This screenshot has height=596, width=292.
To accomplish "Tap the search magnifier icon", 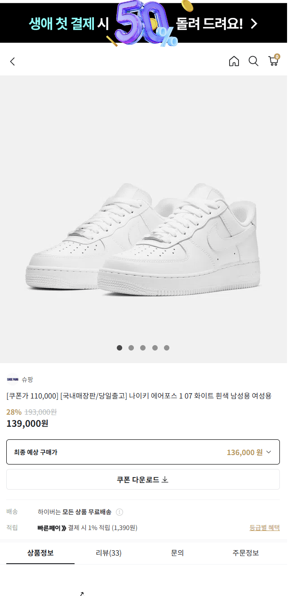I will (253, 61).
